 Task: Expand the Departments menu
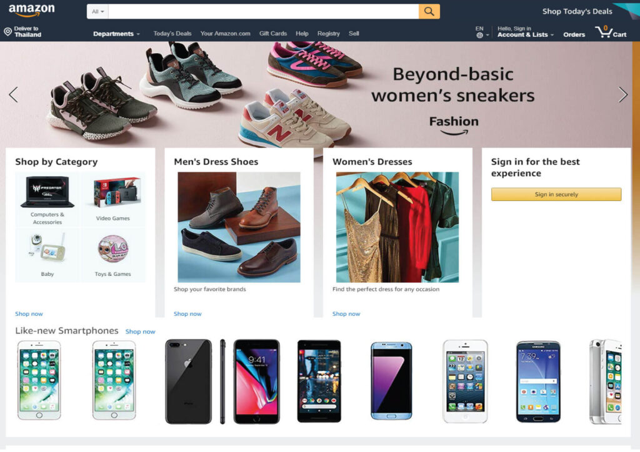[x=116, y=34]
